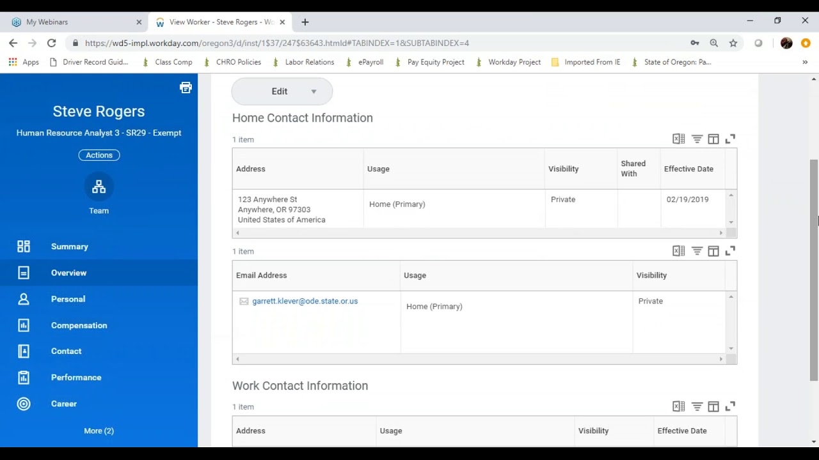Open the ePayroll bookmark
Image resolution: width=819 pixels, height=460 pixels.
364,62
